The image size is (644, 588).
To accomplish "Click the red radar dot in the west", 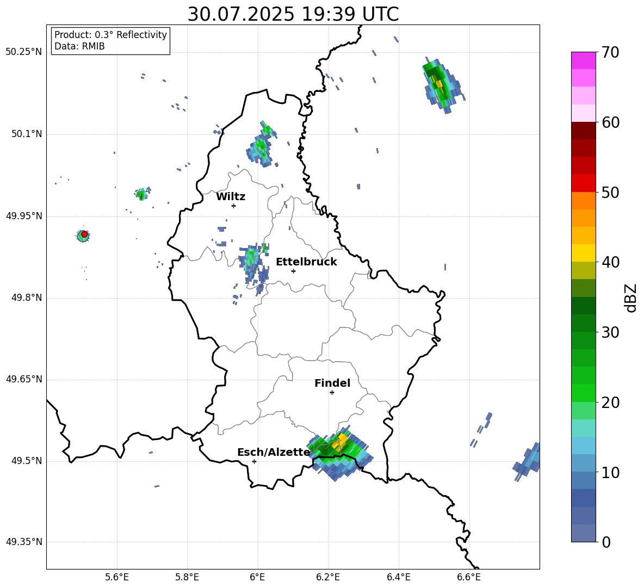I will (x=84, y=234).
